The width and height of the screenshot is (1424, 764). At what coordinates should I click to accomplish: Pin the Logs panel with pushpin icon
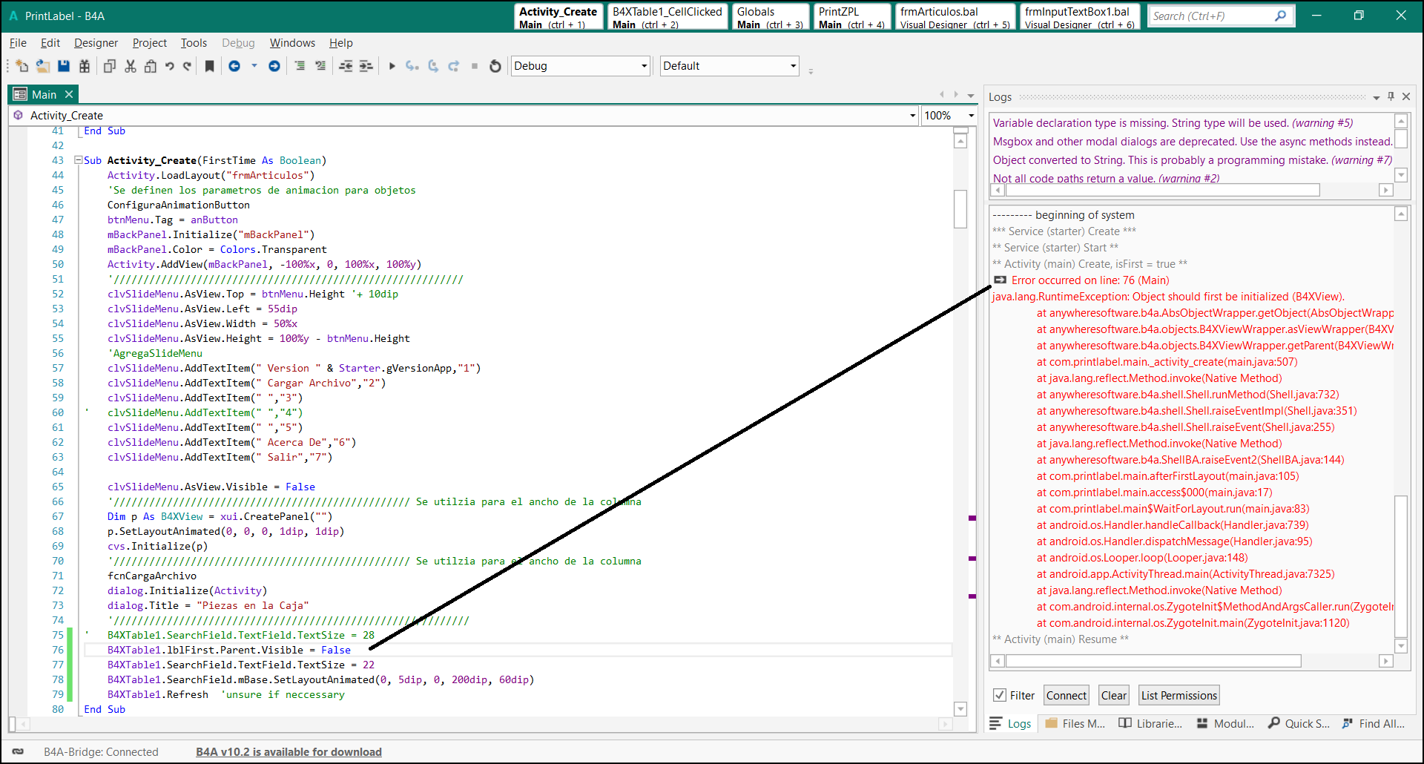tap(1391, 96)
